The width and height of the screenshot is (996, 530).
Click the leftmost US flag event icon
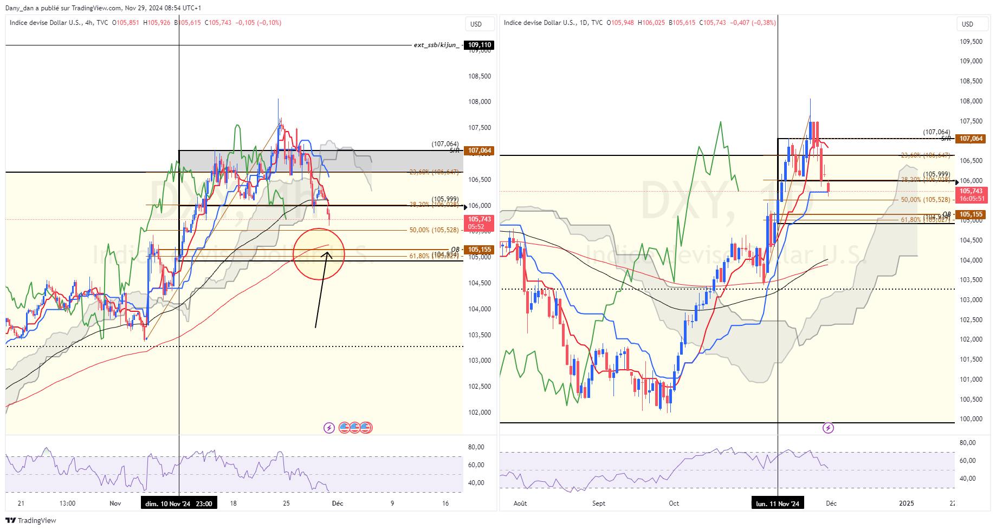pyautogui.click(x=345, y=428)
